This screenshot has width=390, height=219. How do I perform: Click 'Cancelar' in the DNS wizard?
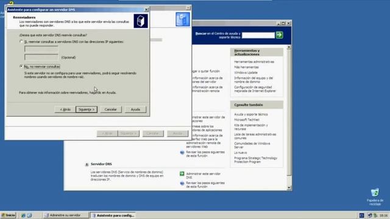(111, 109)
